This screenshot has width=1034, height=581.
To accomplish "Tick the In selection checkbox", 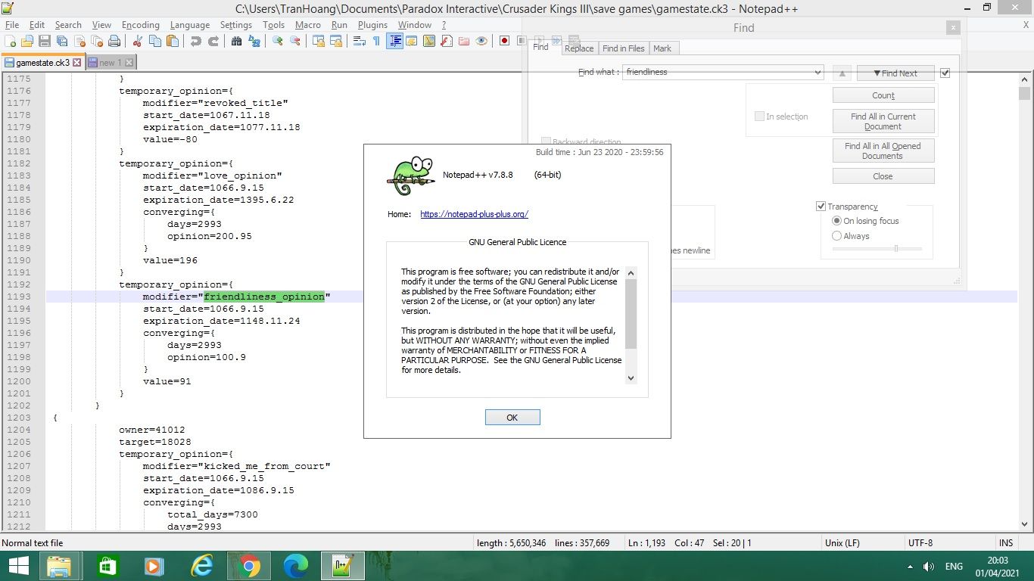I will coord(759,117).
